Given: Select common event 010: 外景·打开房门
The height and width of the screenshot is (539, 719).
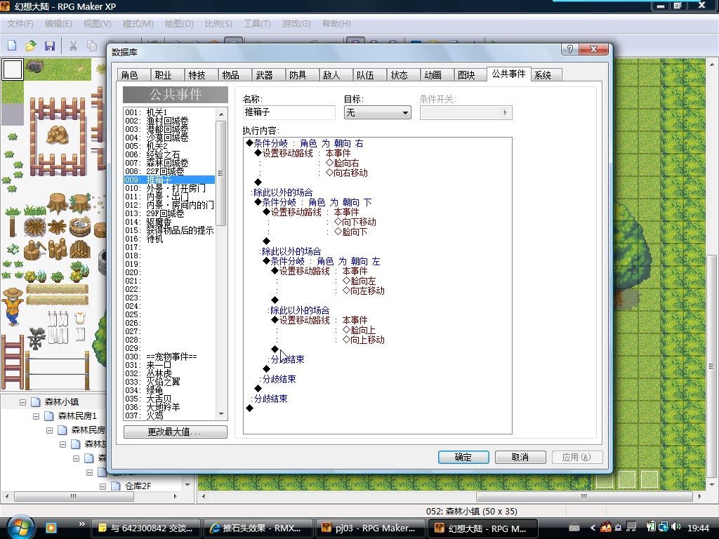Looking at the screenshot, I should [169, 188].
